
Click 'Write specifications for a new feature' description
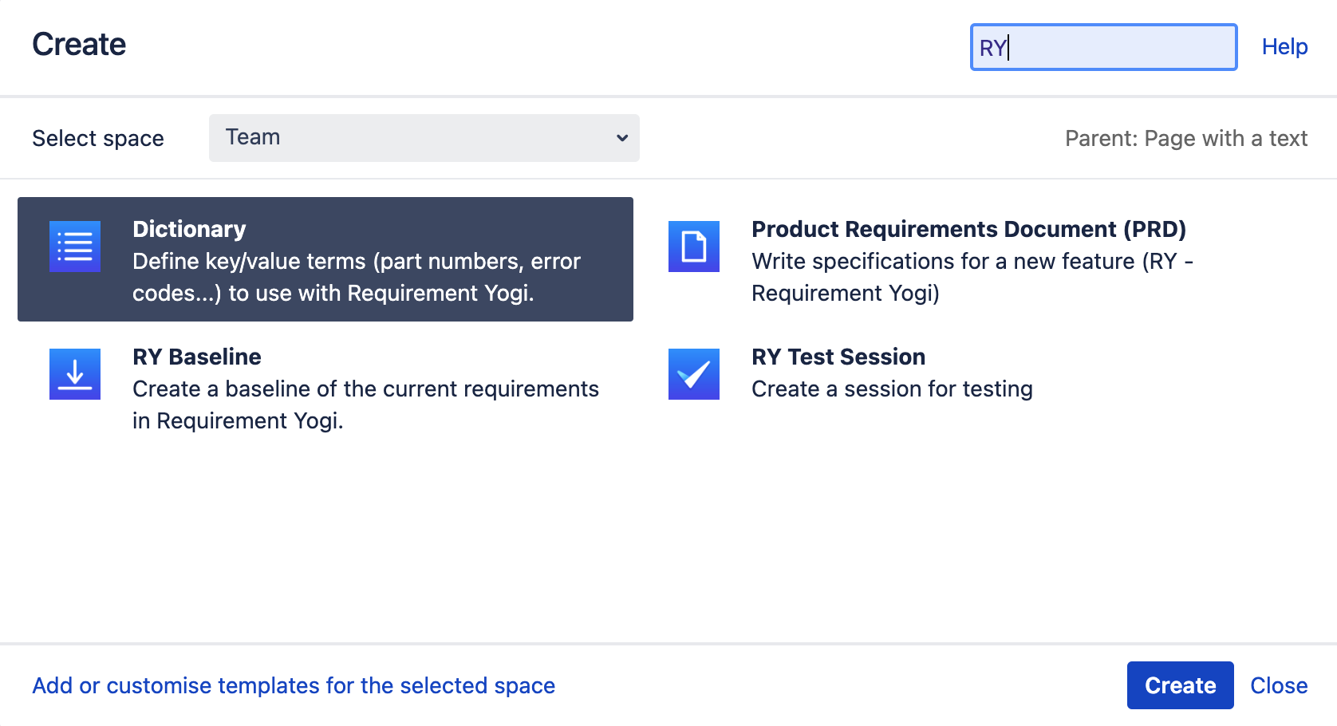coord(972,277)
